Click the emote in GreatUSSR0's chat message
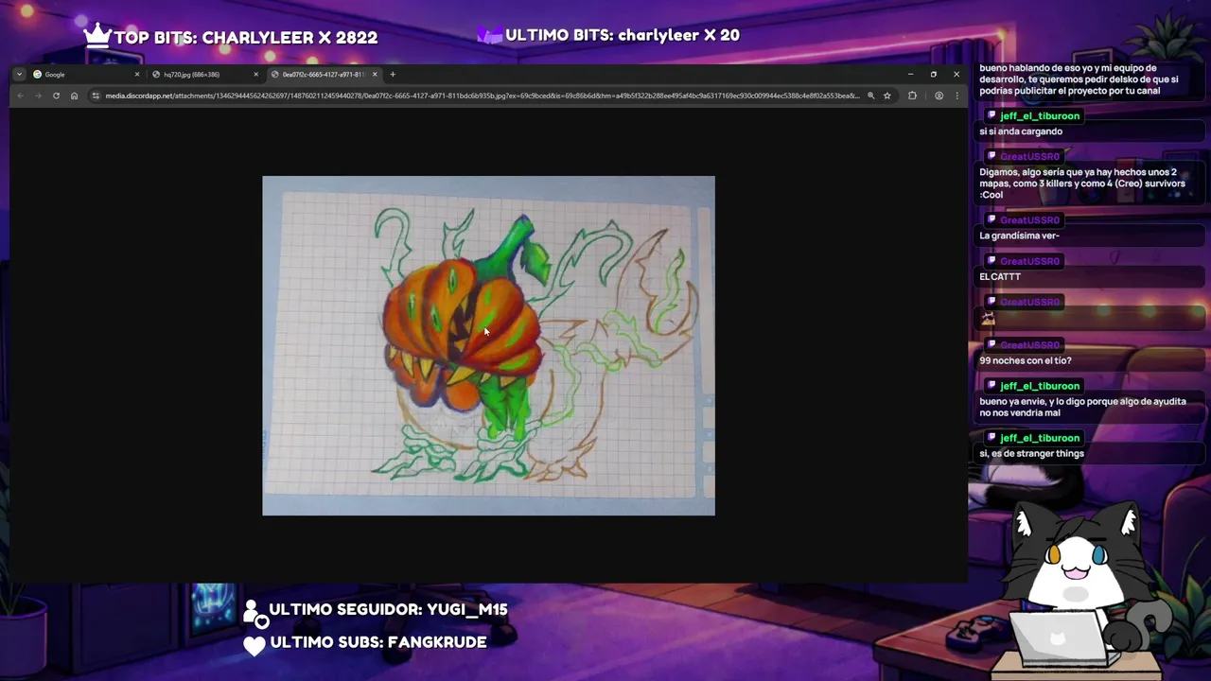Image resolution: width=1211 pixels, height=681 pixels. tap(988, 320)
